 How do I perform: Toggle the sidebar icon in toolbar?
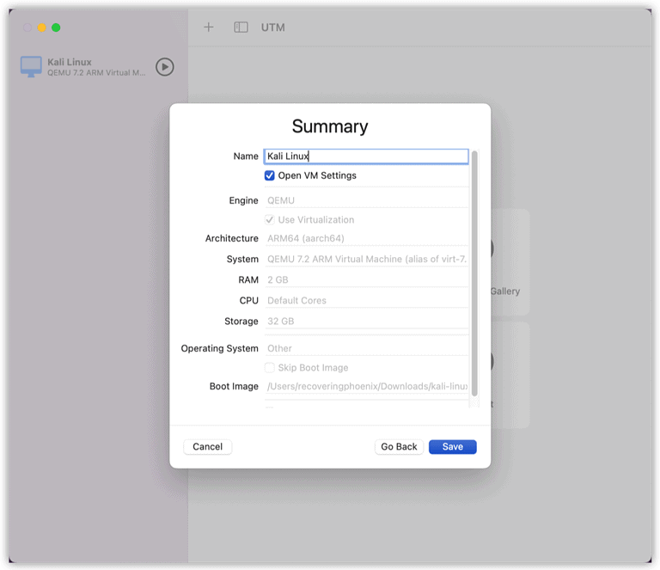pyautogui.click(x=241, y=28)
